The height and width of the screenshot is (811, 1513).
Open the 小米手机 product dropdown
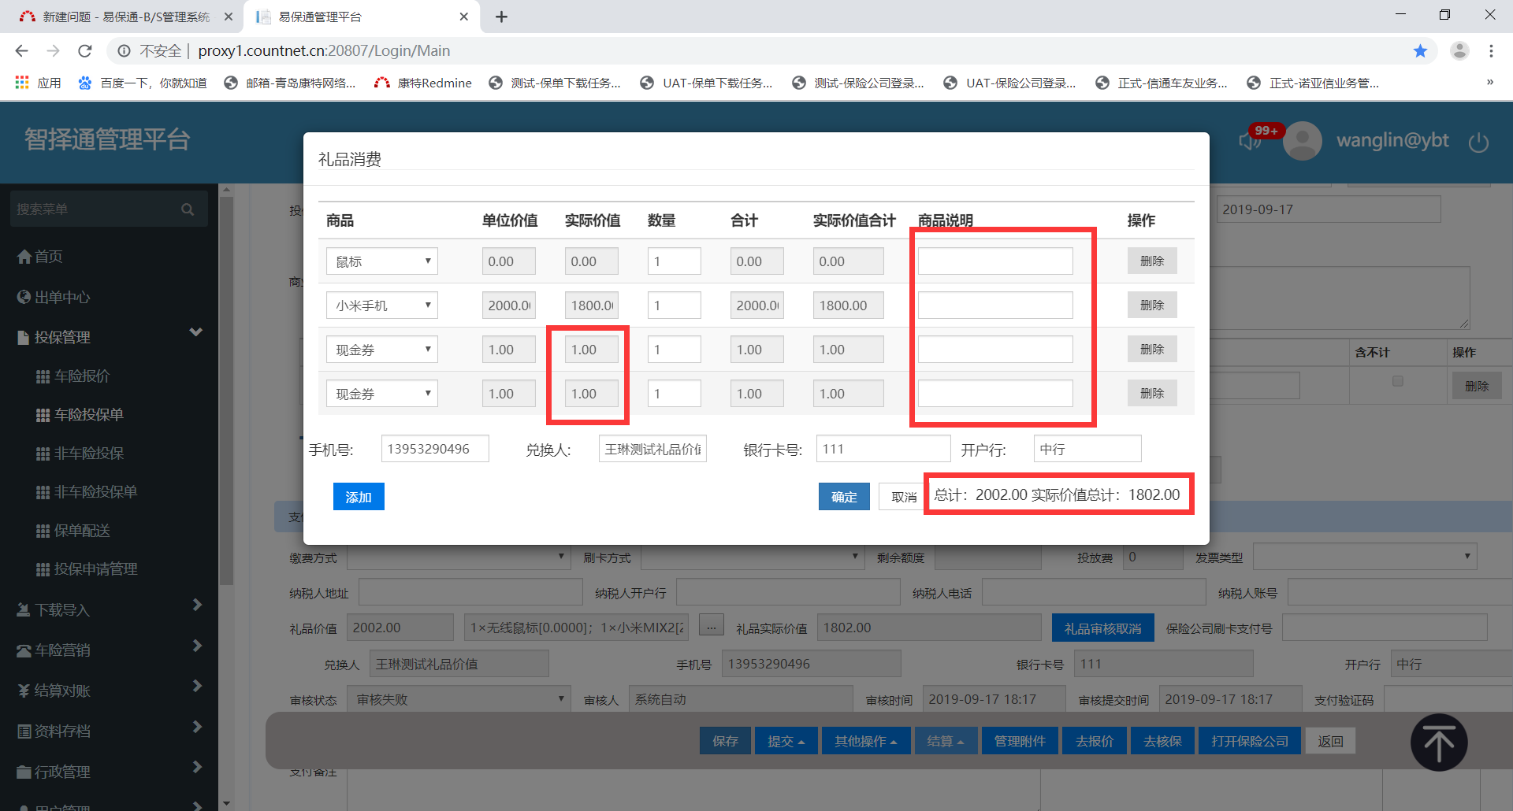pos(382,306)
